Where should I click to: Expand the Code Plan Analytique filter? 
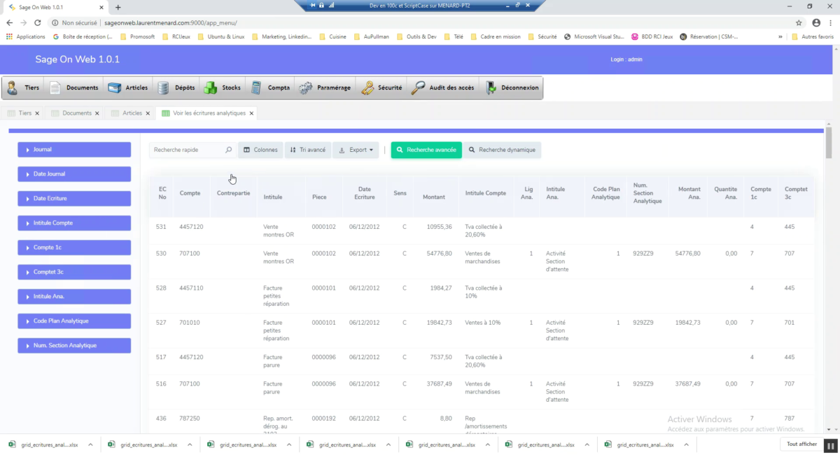[x=73, y=321]
